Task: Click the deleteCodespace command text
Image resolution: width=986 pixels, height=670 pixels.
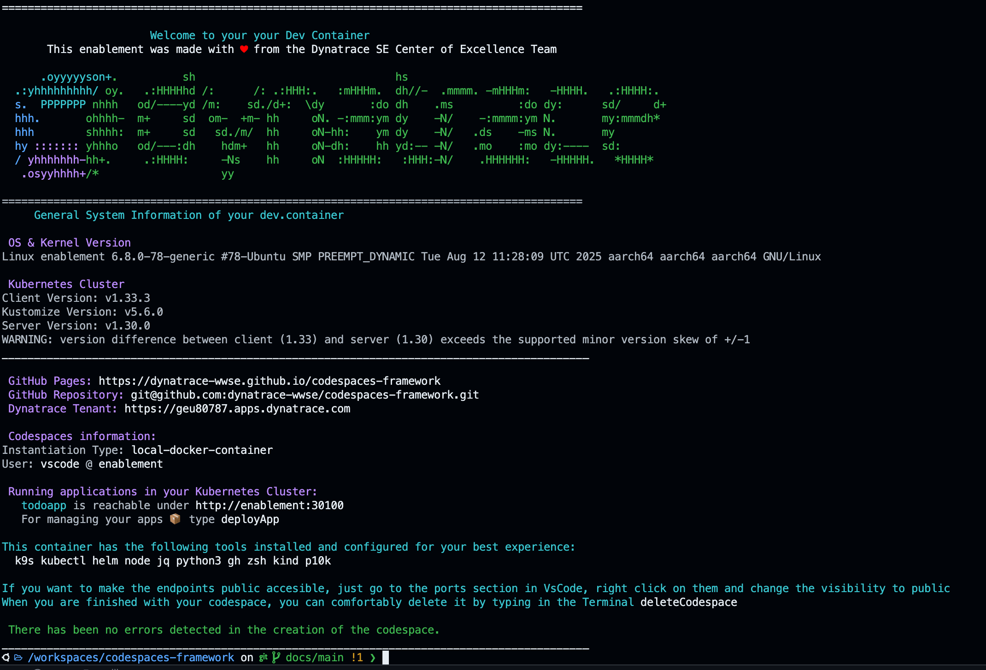Action: tap(688, 602)
